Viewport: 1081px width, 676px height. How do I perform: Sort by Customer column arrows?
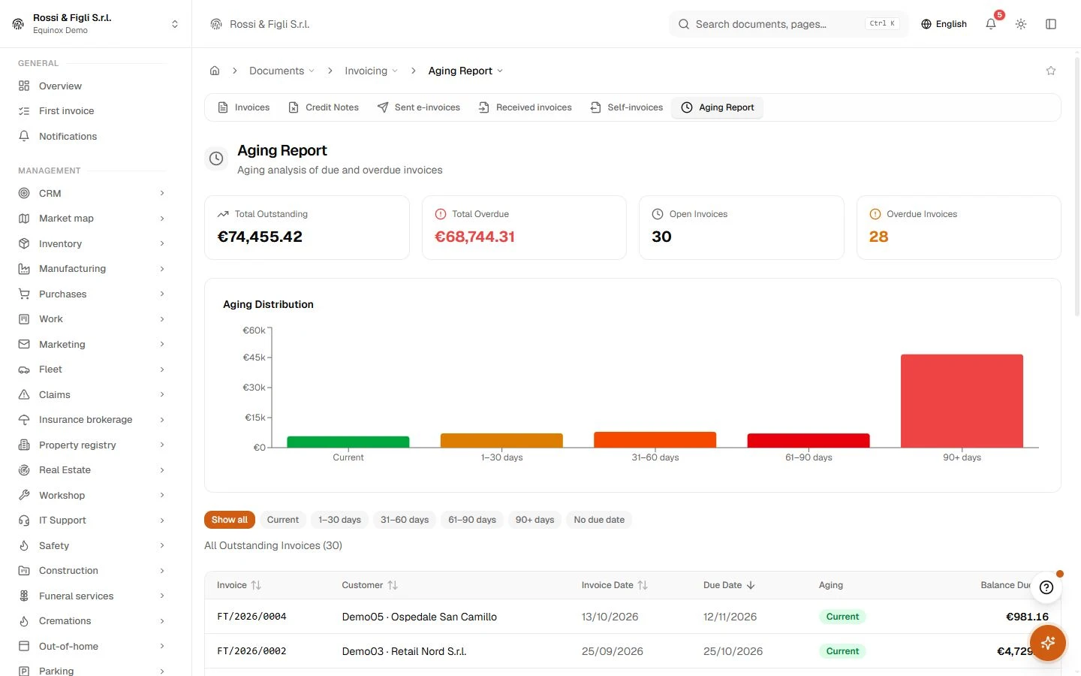[x=393, y=585]
